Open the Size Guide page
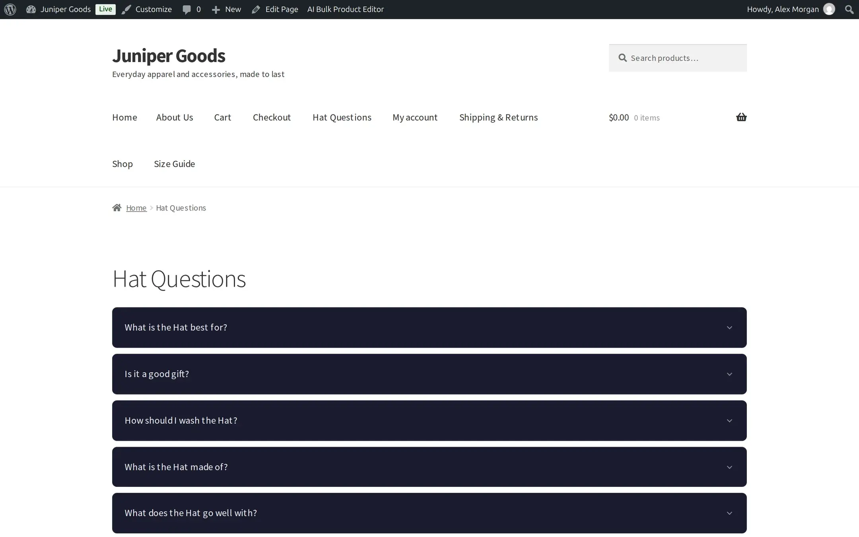859x537 pixels. (174, 164)
